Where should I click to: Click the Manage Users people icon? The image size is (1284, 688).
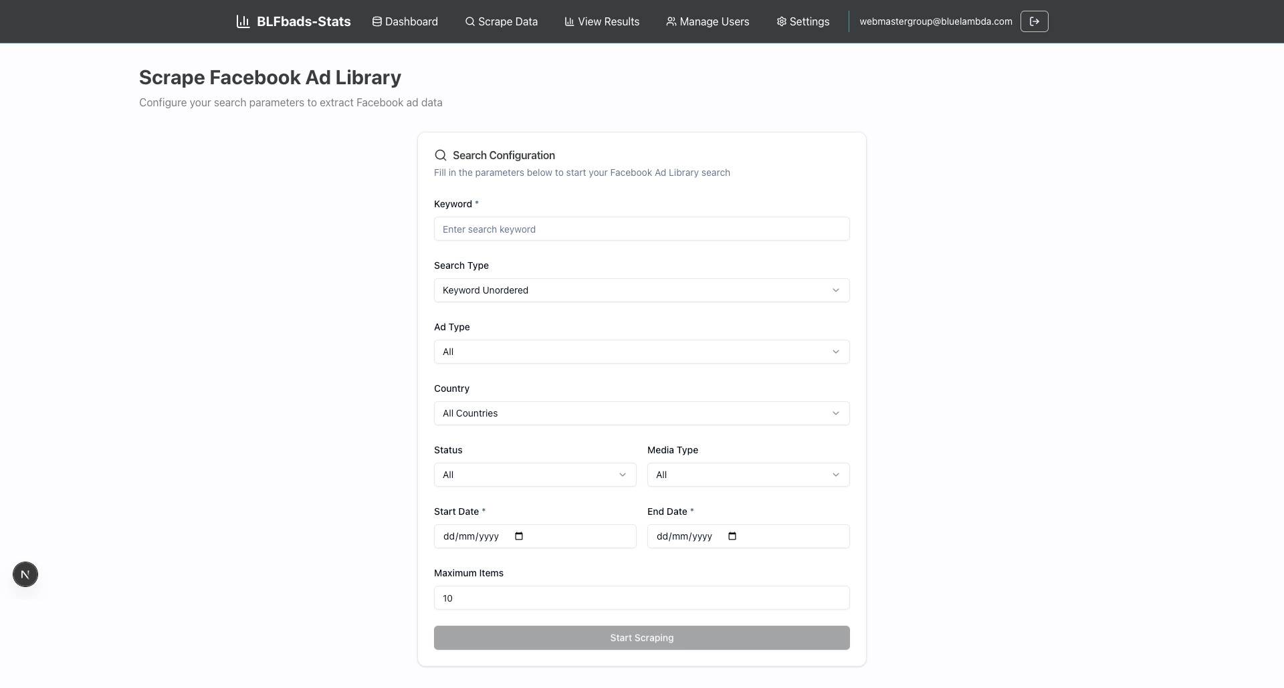pyautogui.click(x=671, y=21)
